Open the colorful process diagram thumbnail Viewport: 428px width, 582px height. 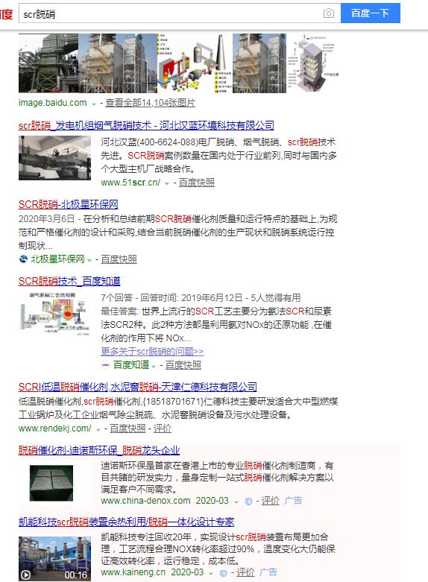point(195,63)
